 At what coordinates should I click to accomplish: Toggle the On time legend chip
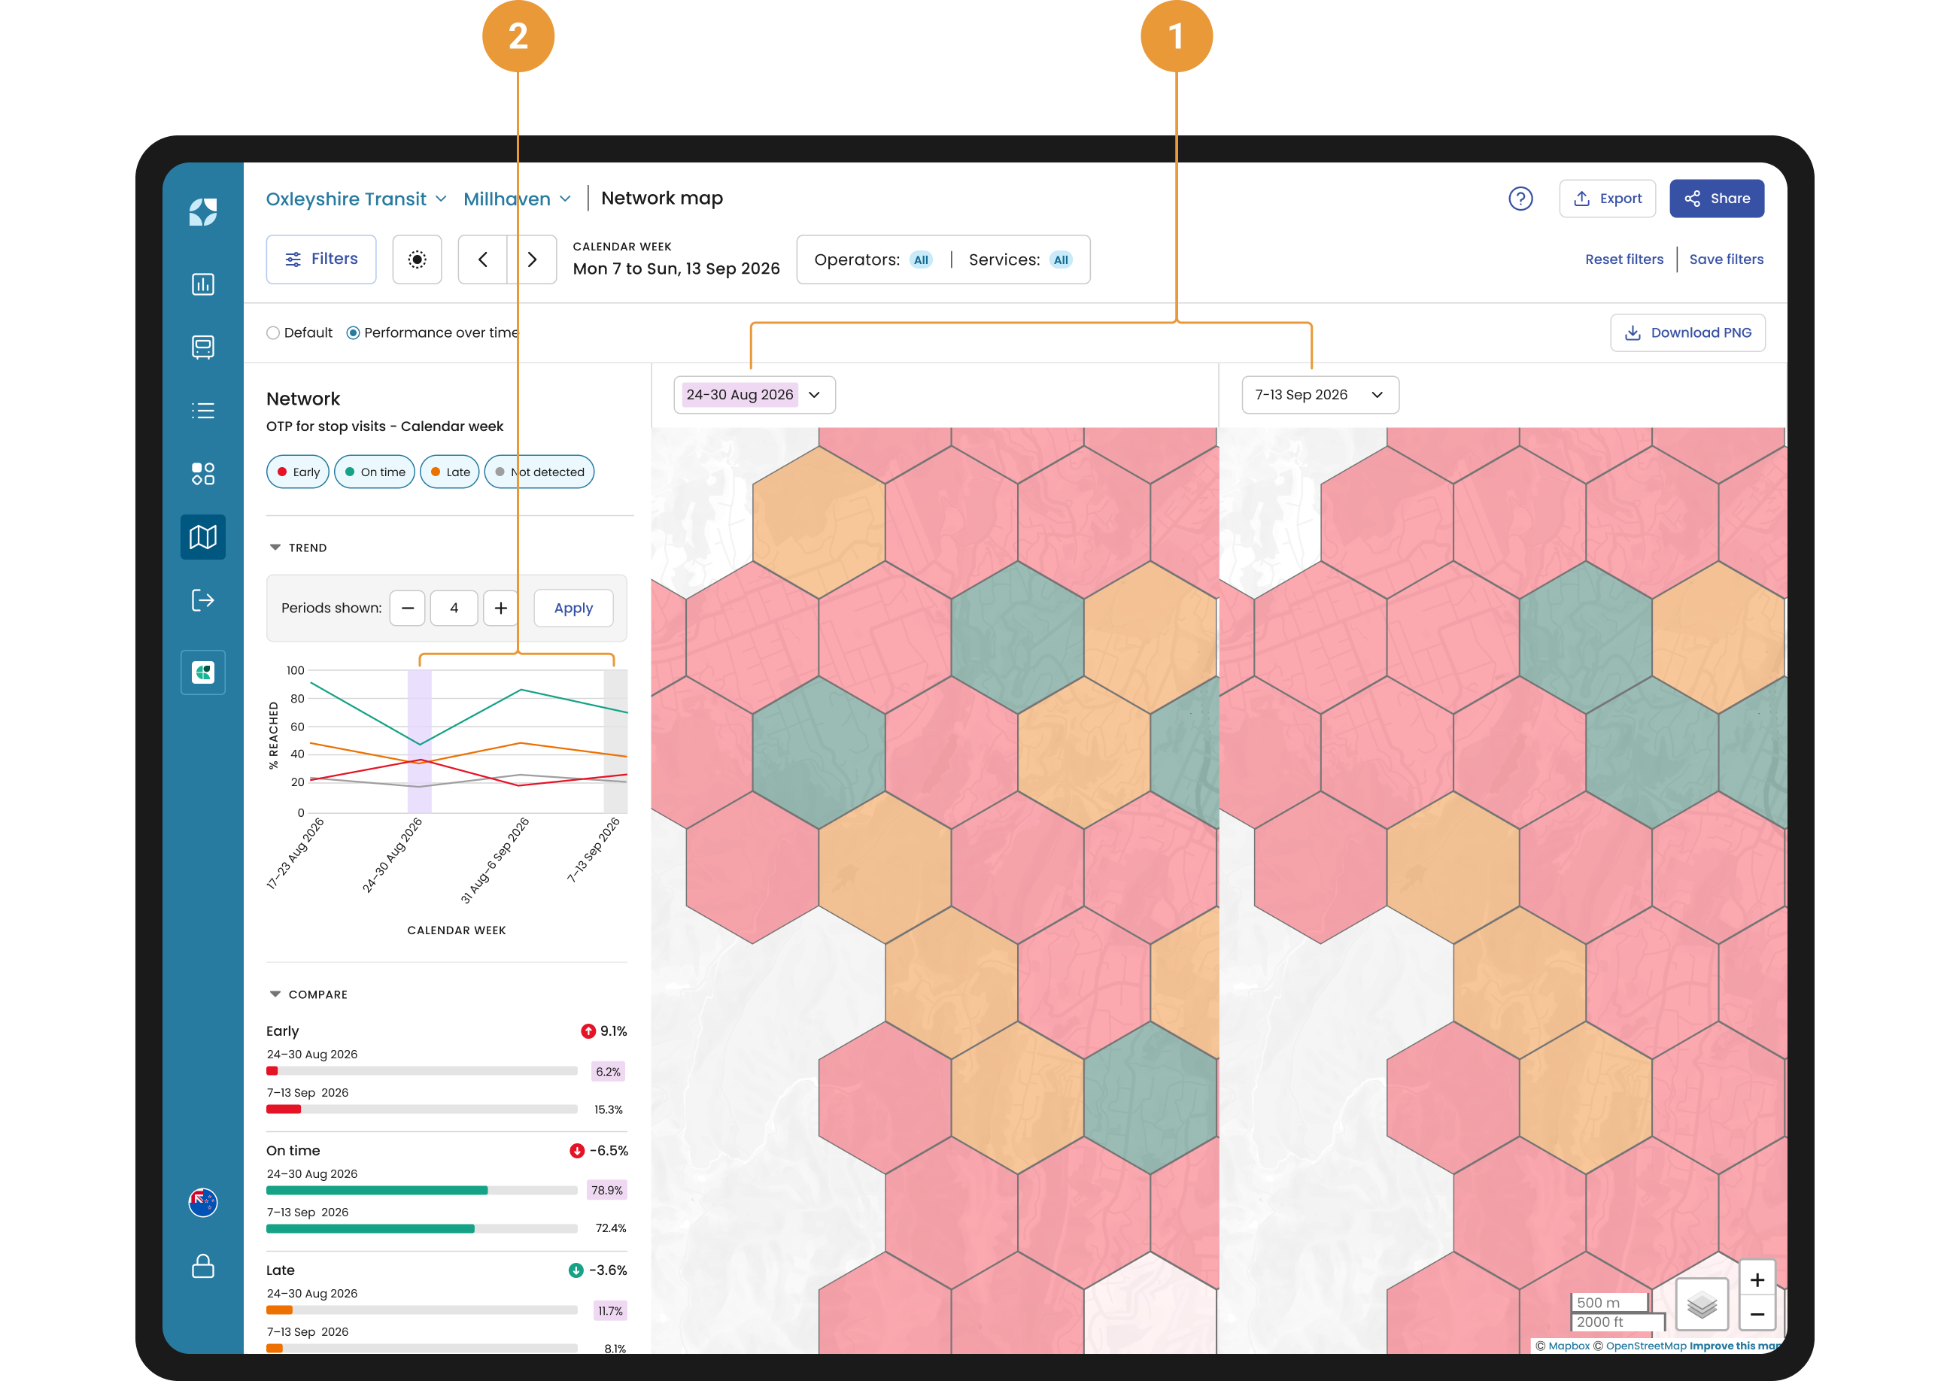pos(374,472)
